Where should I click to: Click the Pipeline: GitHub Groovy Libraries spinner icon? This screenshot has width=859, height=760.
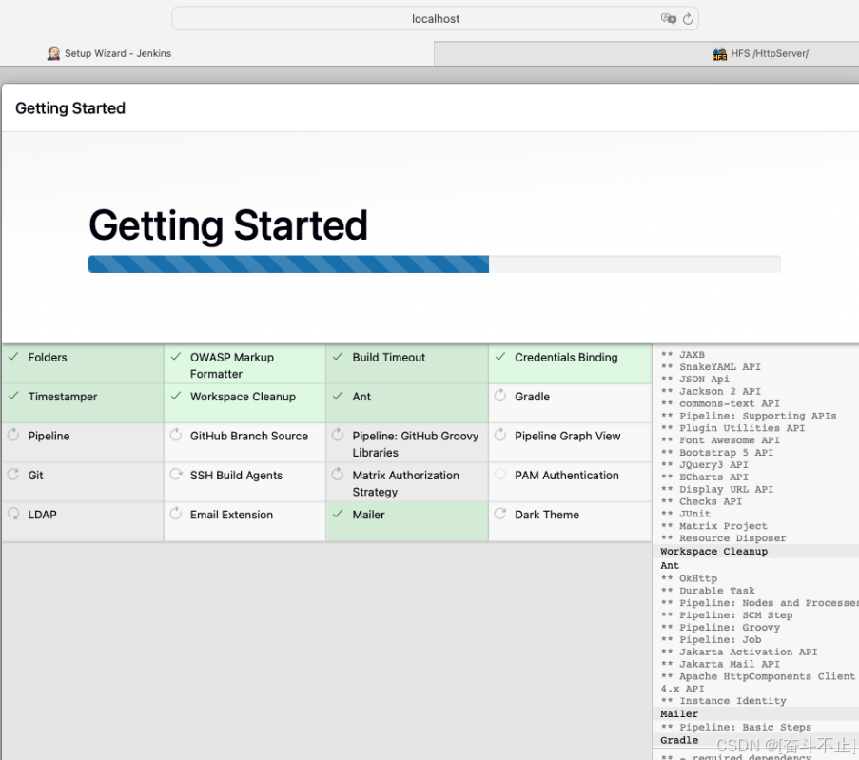point(338,435)
